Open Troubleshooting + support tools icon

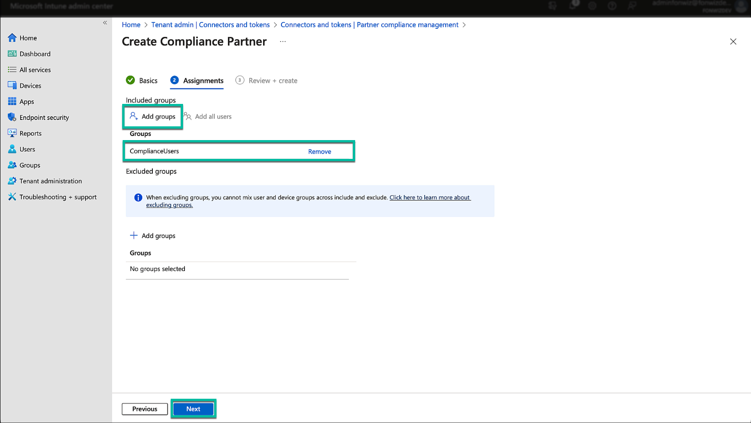point(12,197)
